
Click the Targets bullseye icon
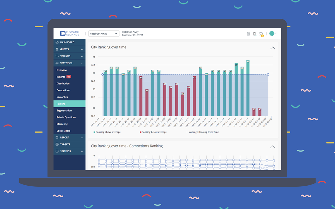point(57,144)
